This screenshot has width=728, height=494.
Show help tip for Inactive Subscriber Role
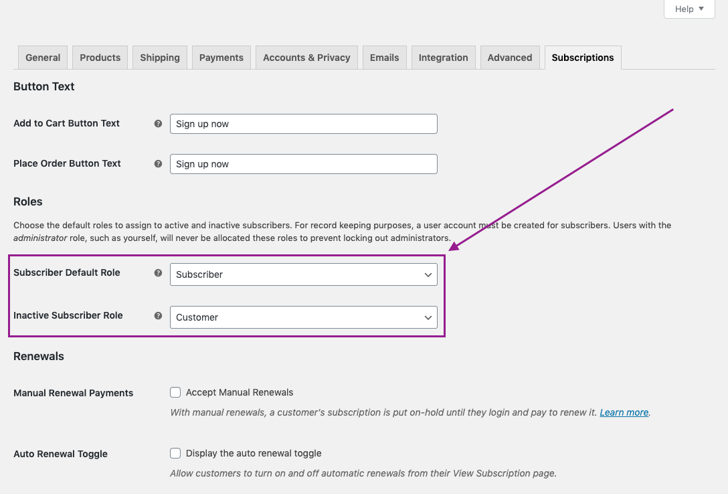(158, 316)
